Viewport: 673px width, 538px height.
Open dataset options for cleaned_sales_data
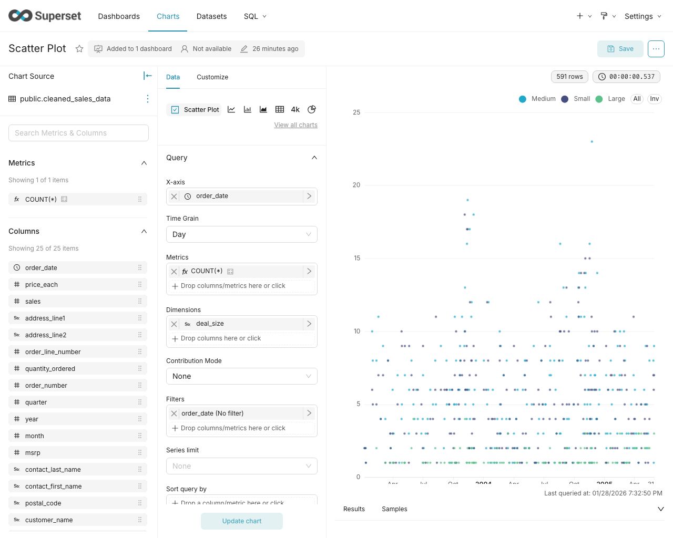[x=147, y=99]
